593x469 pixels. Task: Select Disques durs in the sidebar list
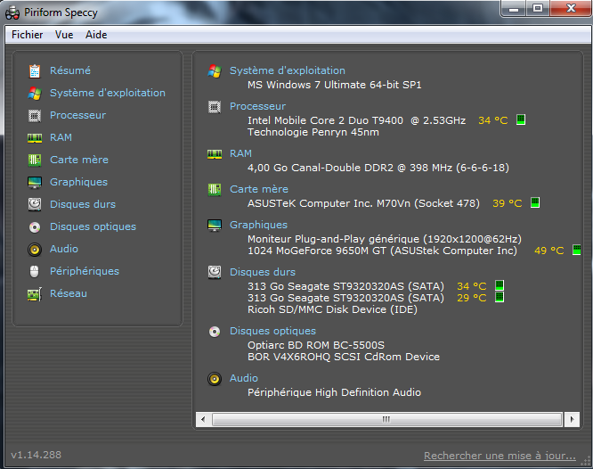coord(83,204)
